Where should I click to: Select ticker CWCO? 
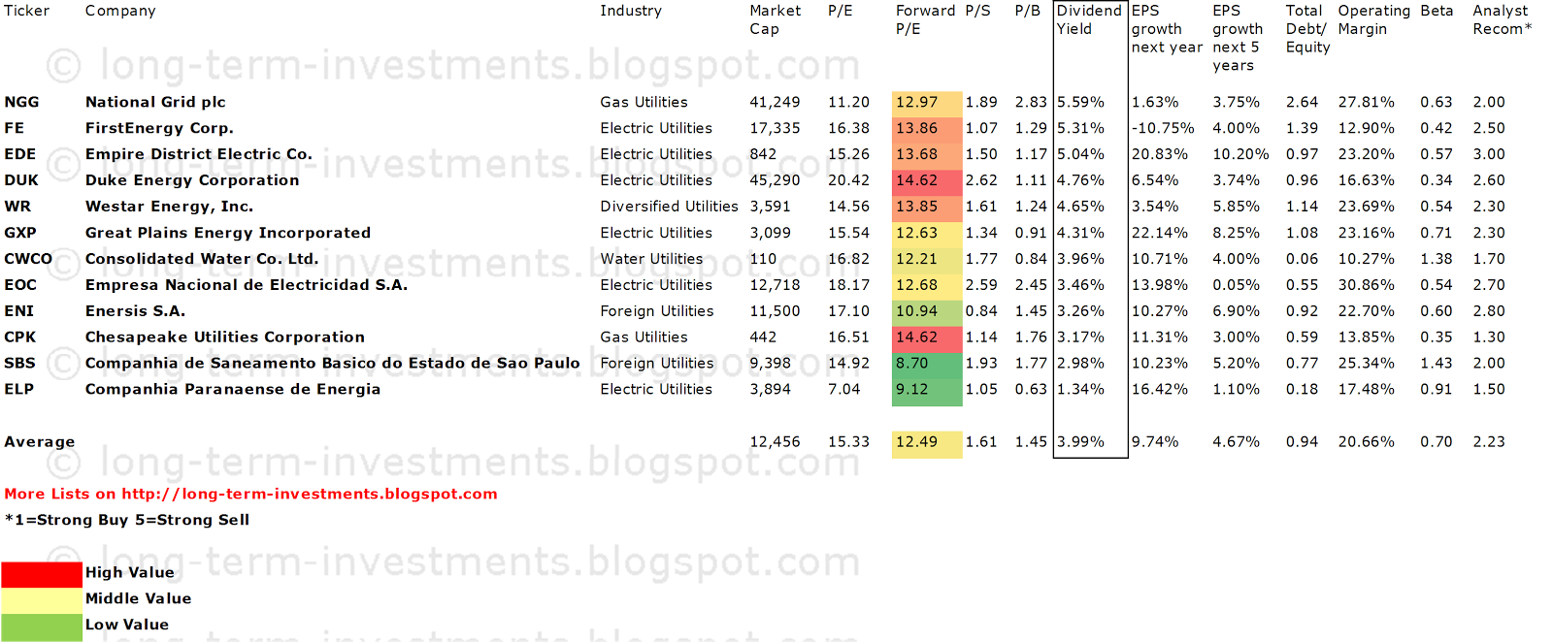28,259
